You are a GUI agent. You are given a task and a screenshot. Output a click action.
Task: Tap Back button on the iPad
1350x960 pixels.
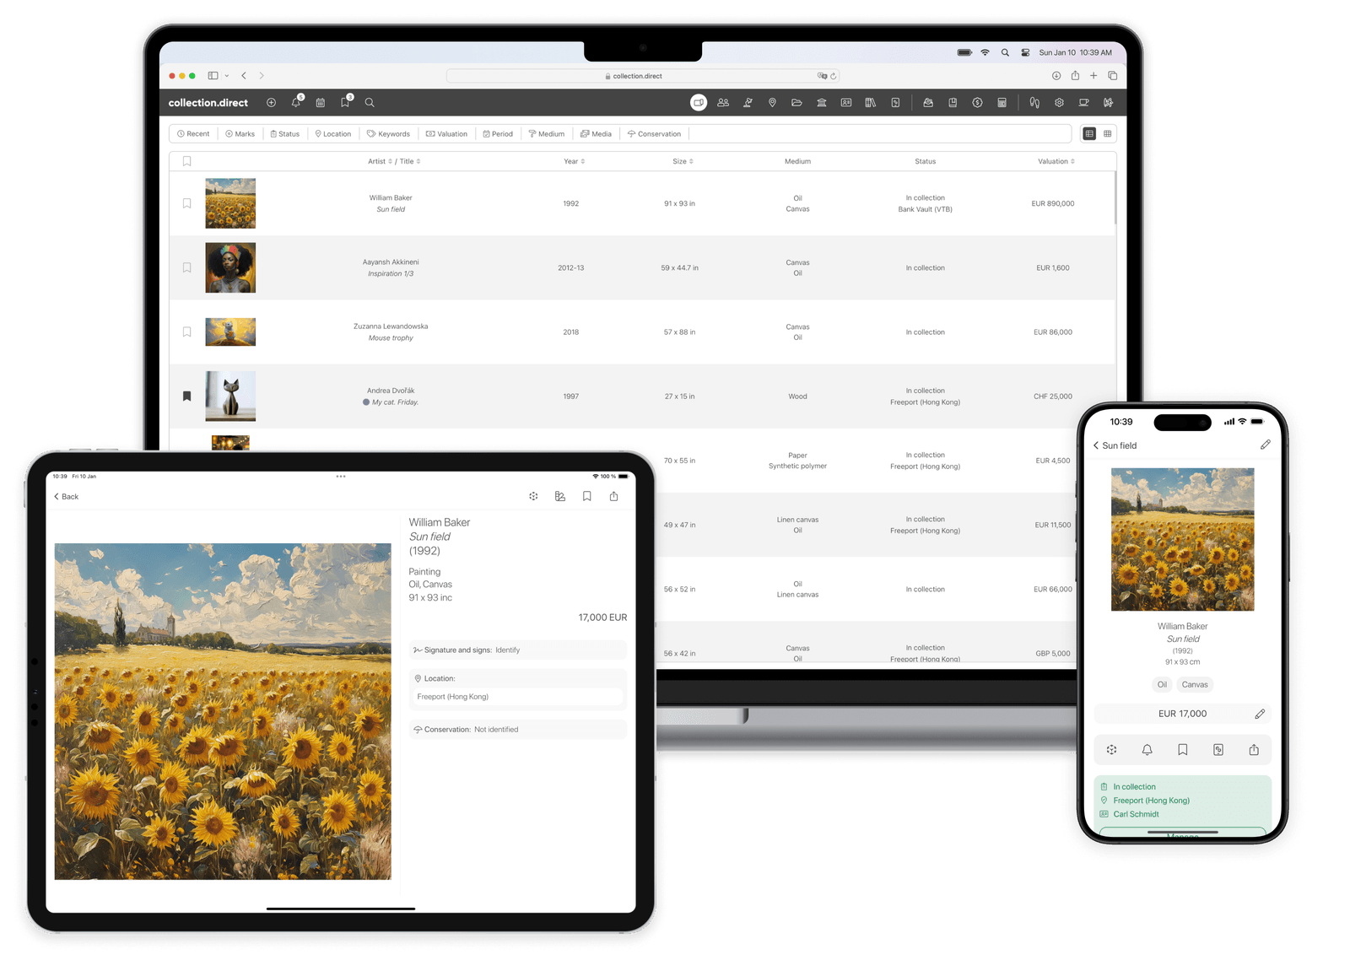[x=67, y=497]
